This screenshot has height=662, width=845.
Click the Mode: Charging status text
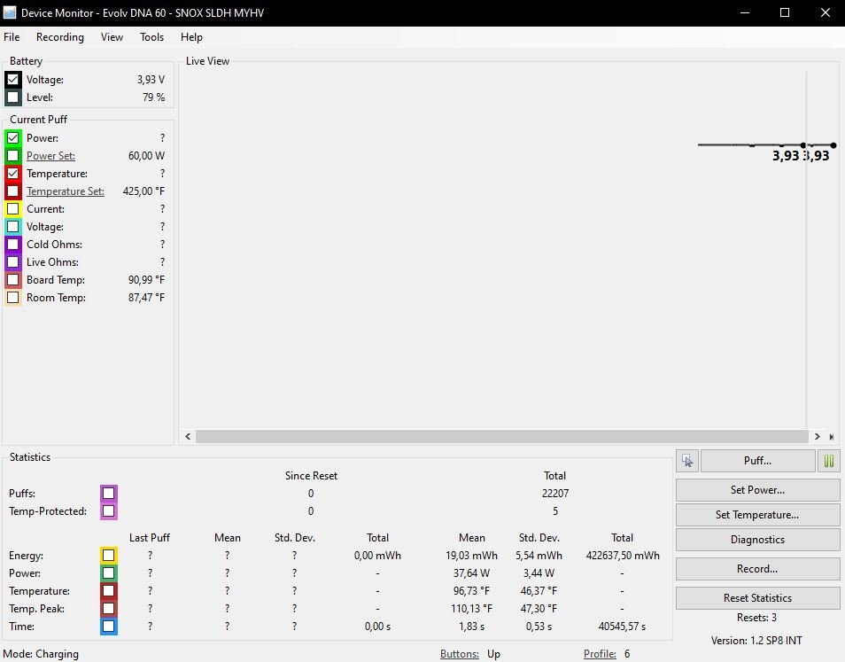pyautogui.click(x=41, y=654)
